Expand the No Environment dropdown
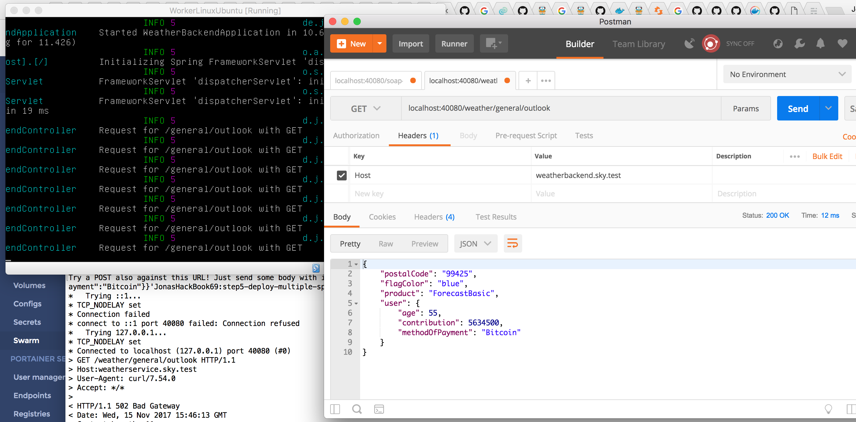This screenshot has width=856, height=422. coord(787,74)
